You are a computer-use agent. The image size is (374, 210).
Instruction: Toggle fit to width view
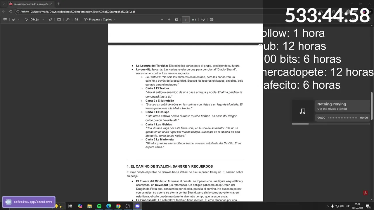pos(176,20)
